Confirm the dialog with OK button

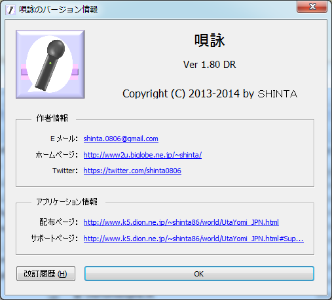pyautogui.click(x=199, y=274)
